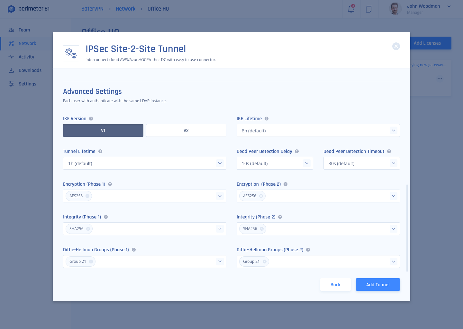Image resolution: width=463 pixels, height=329 pixels.
Task: Show help for Diffie-Hellman Groups (Phase 1)
Action: [134, 250]
